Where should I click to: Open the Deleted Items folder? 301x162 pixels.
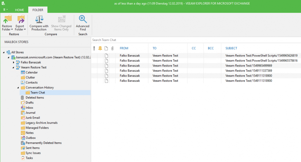click(32, 98)
